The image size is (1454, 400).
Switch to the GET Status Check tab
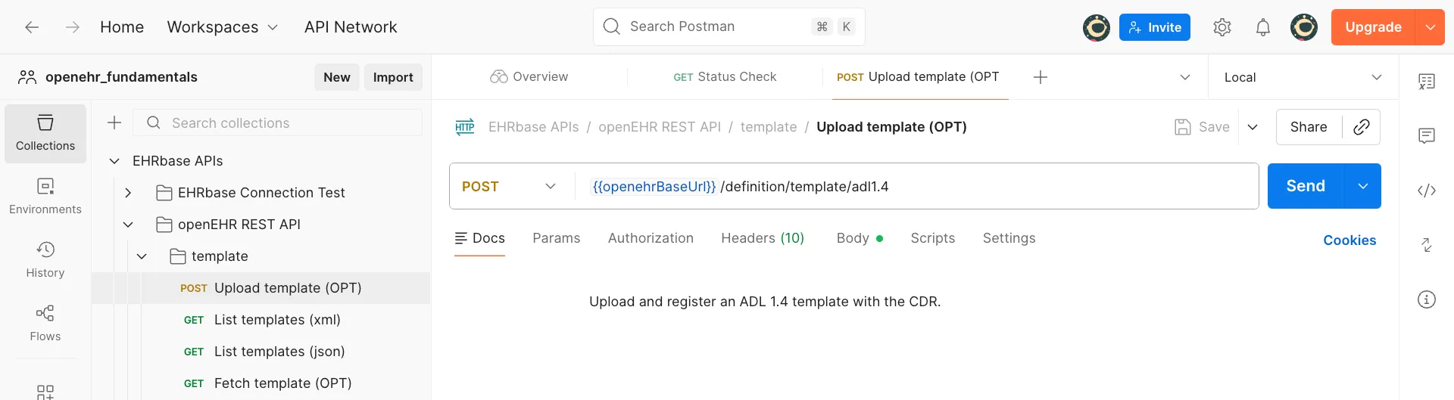pyautogui.click(x=725, y=77)
